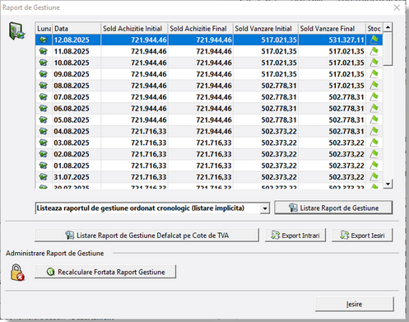Click the row icon beside 11.08.2025

pos(44,51)
